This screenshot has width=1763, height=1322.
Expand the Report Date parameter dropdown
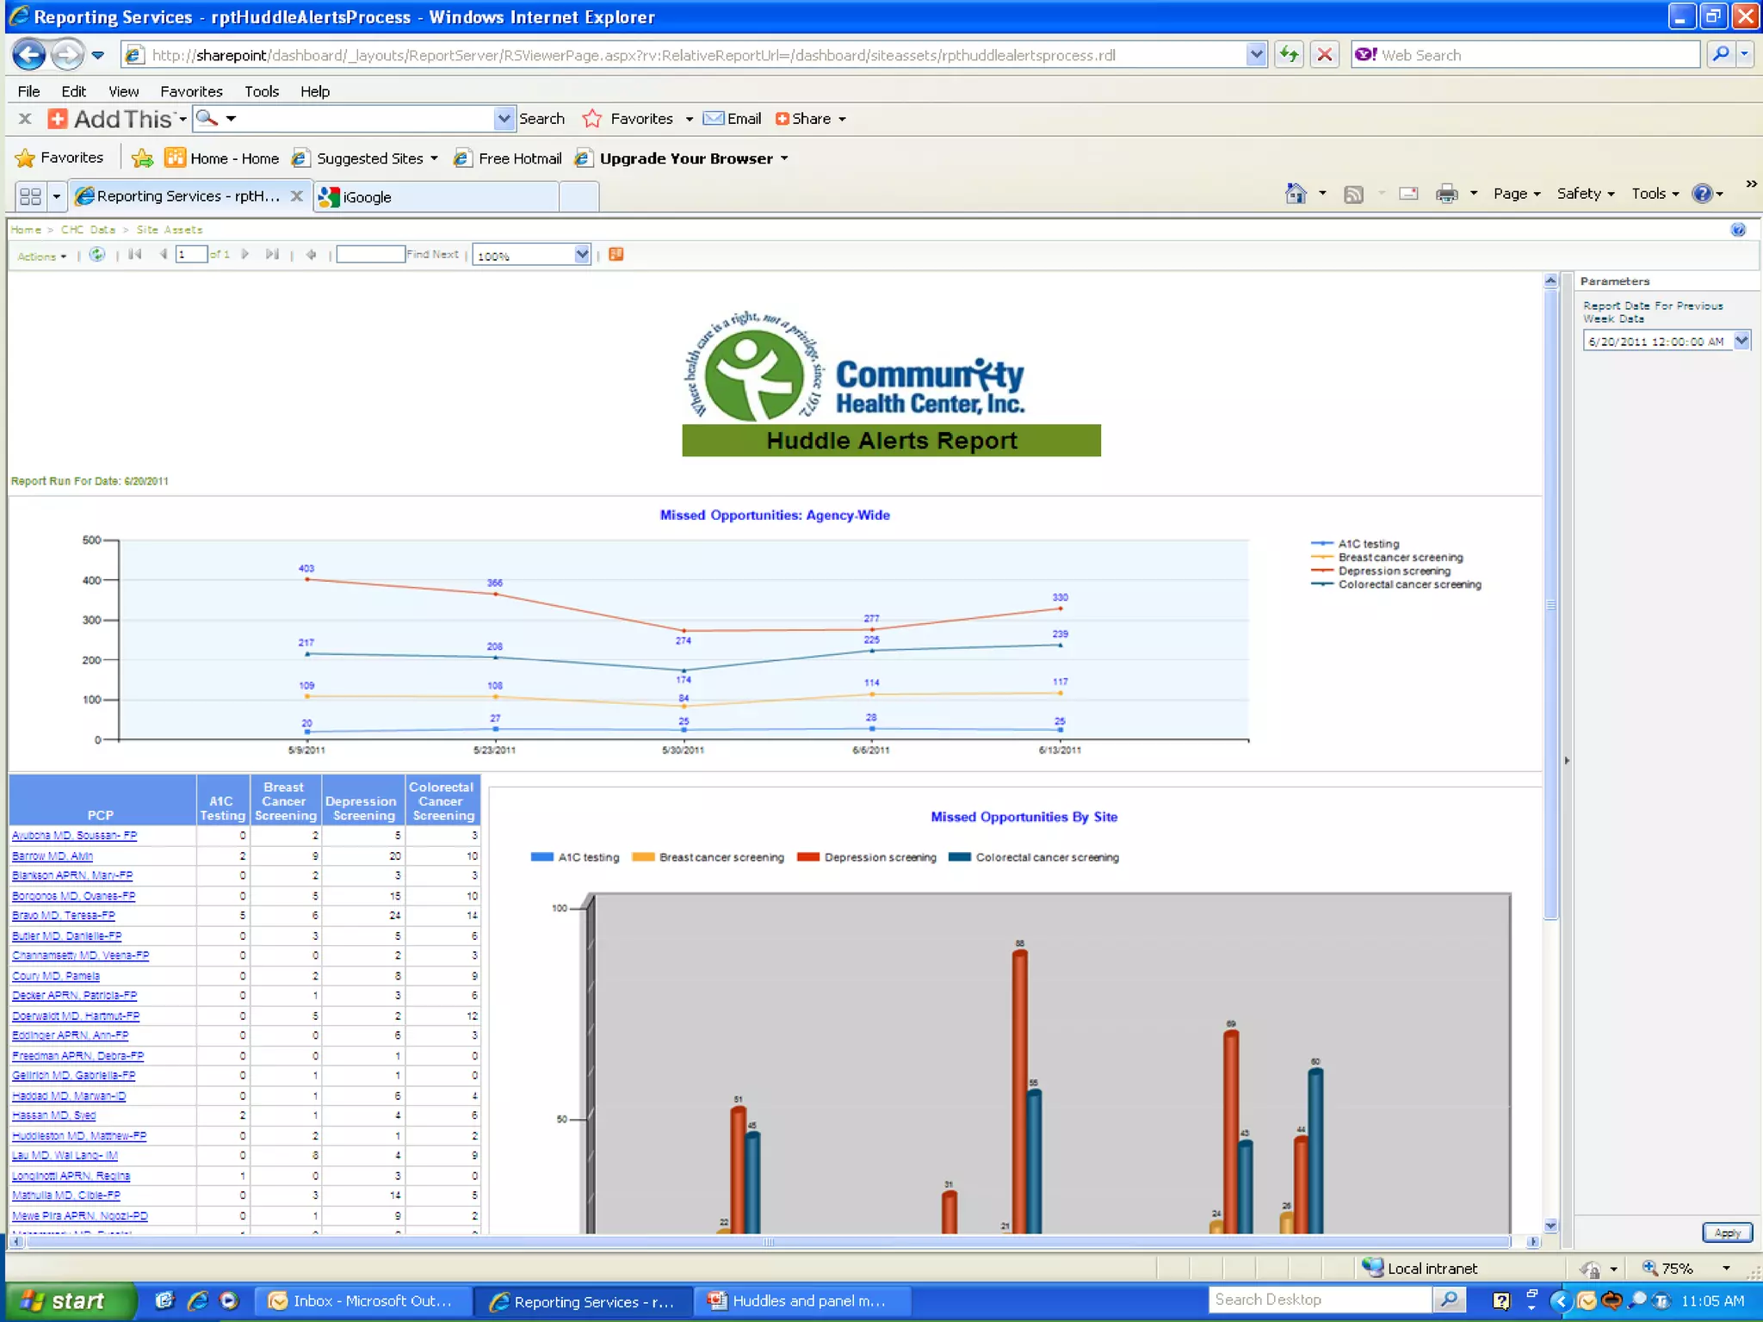click(x=1741, y=341)
